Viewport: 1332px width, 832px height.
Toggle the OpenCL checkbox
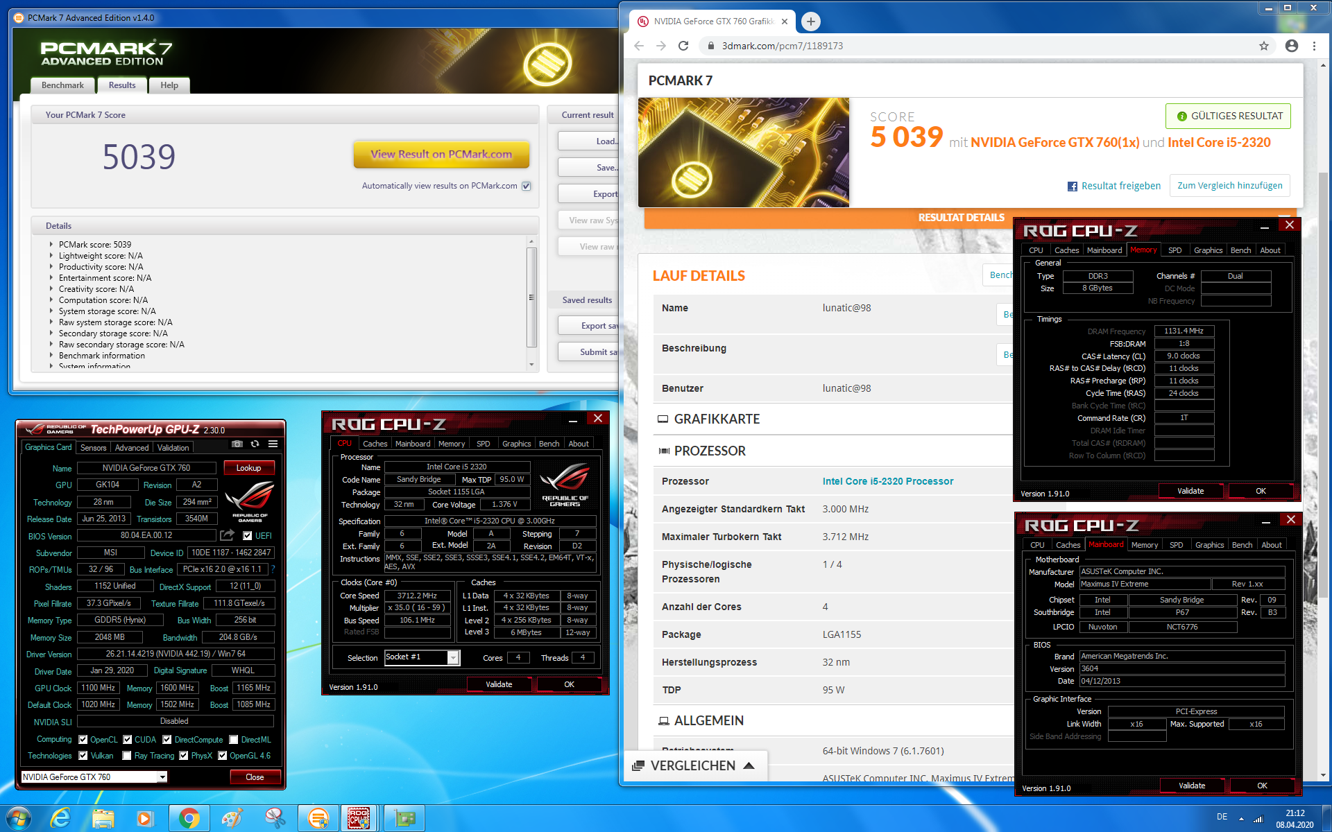[83, 739]
